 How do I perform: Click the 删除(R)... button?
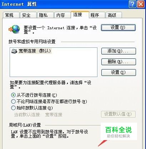(x=119, y=62)
